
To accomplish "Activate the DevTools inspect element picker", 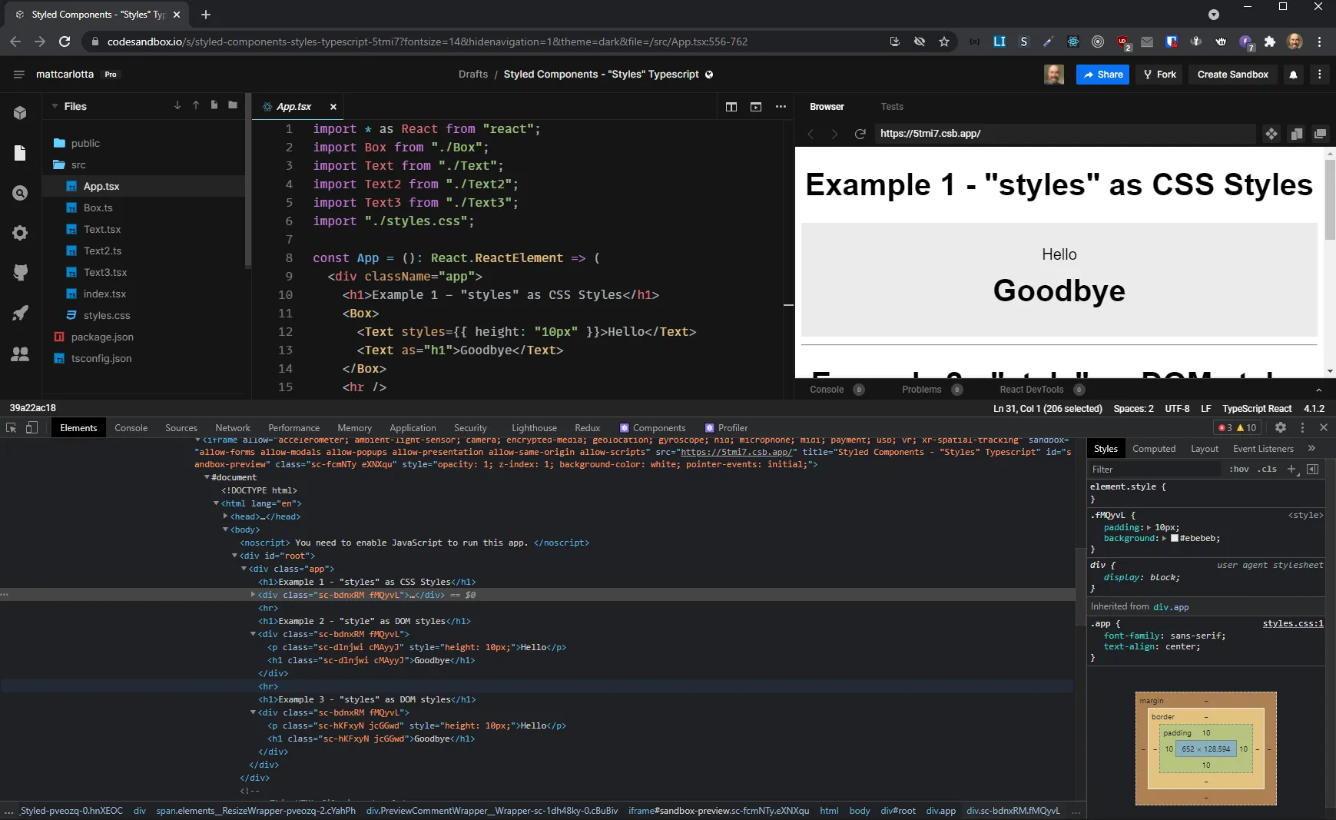I will (12, 428).
